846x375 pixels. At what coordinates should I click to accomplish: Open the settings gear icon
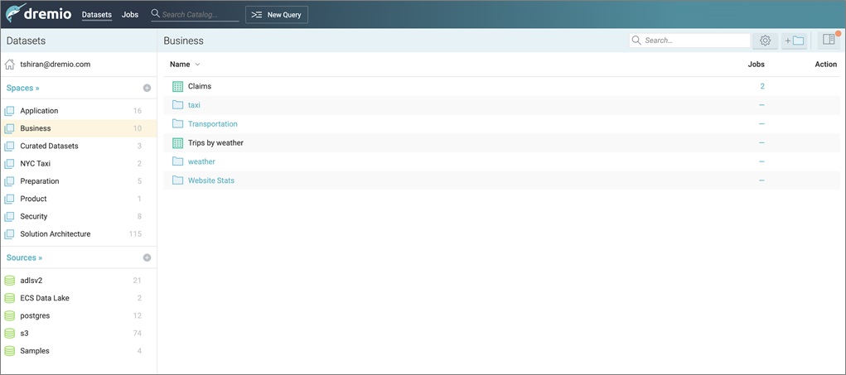point(765,41)
